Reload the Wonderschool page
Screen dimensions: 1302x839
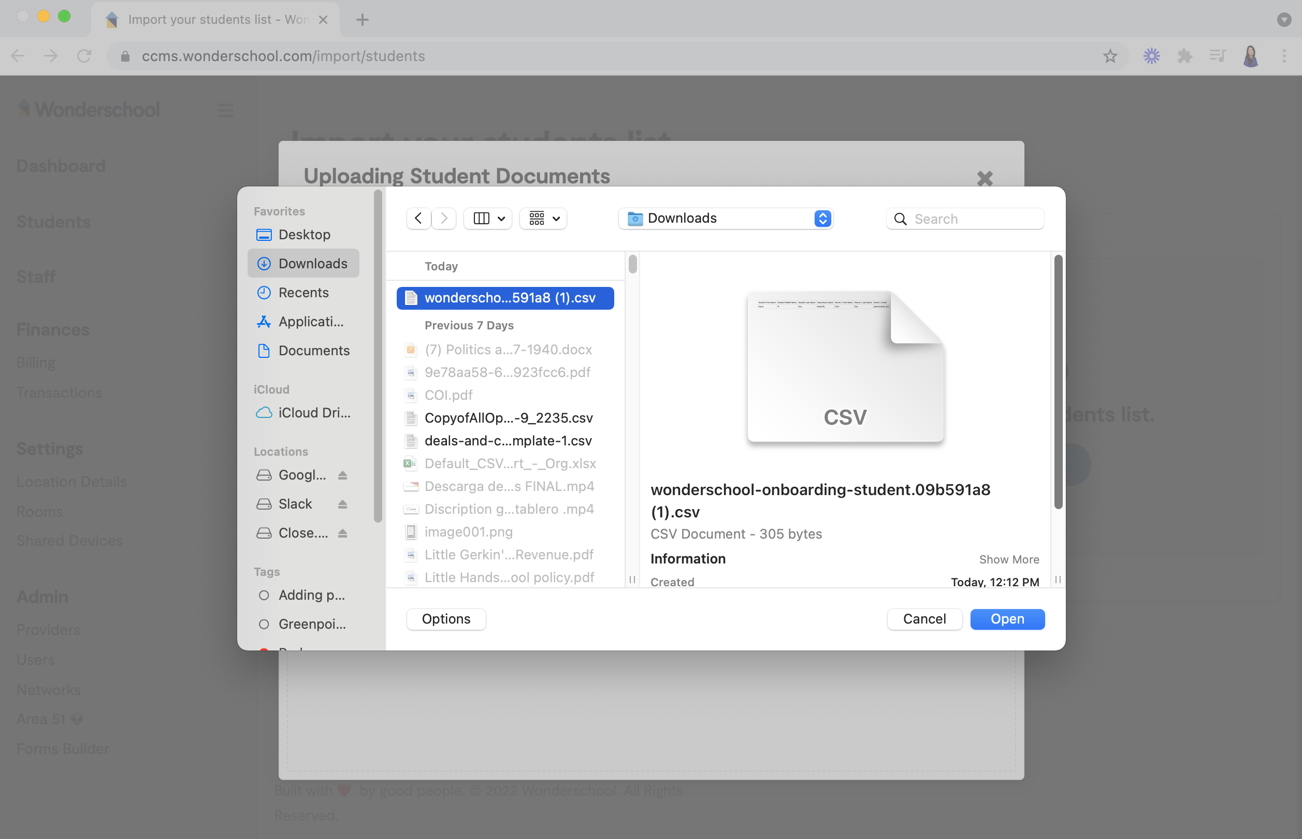click(84, 55)
